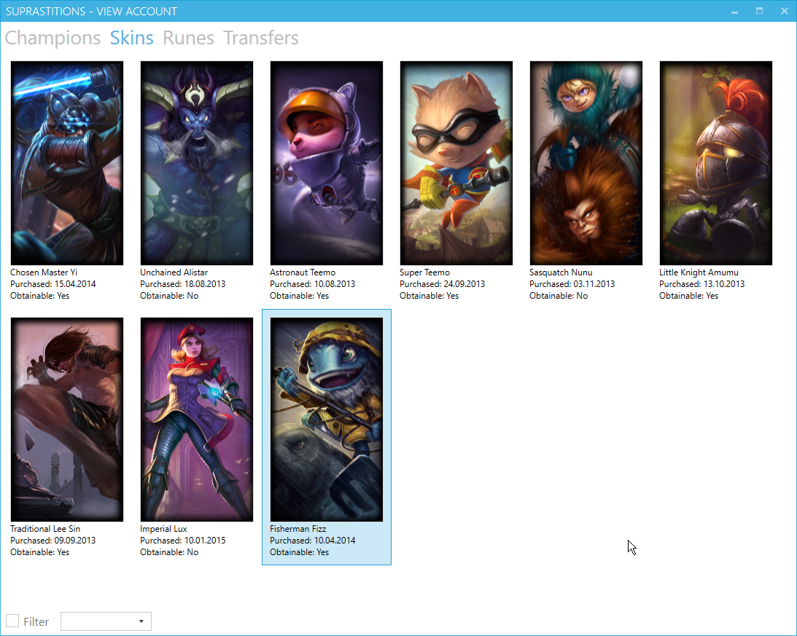797x636 pixels.
Task: Click the 'Unchained Alistar' name label
Action: pyautogui.click(x=174, y=272)
